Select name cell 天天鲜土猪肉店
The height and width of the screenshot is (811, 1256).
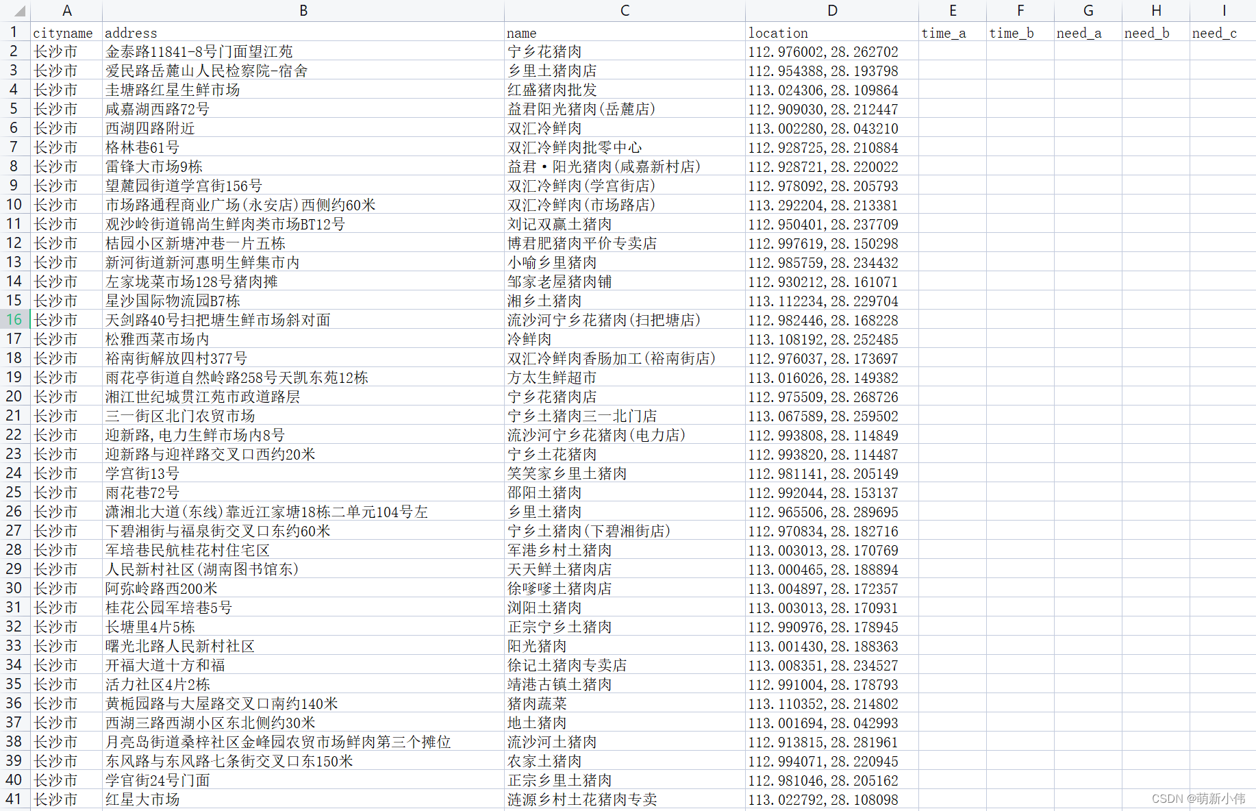click(x=625, y=569)
